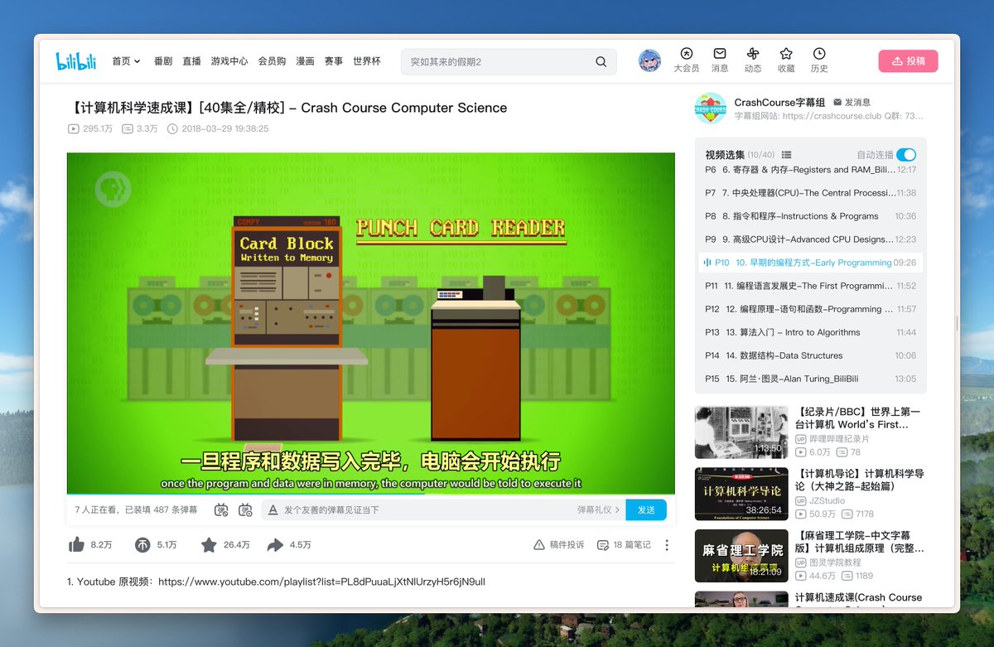Send danmaku with the 发送 button
The height and width of the screenshot is (647, 994).
(646, 509)
